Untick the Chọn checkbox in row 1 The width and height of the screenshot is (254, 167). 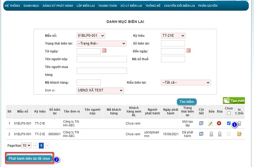coord(229,123)
